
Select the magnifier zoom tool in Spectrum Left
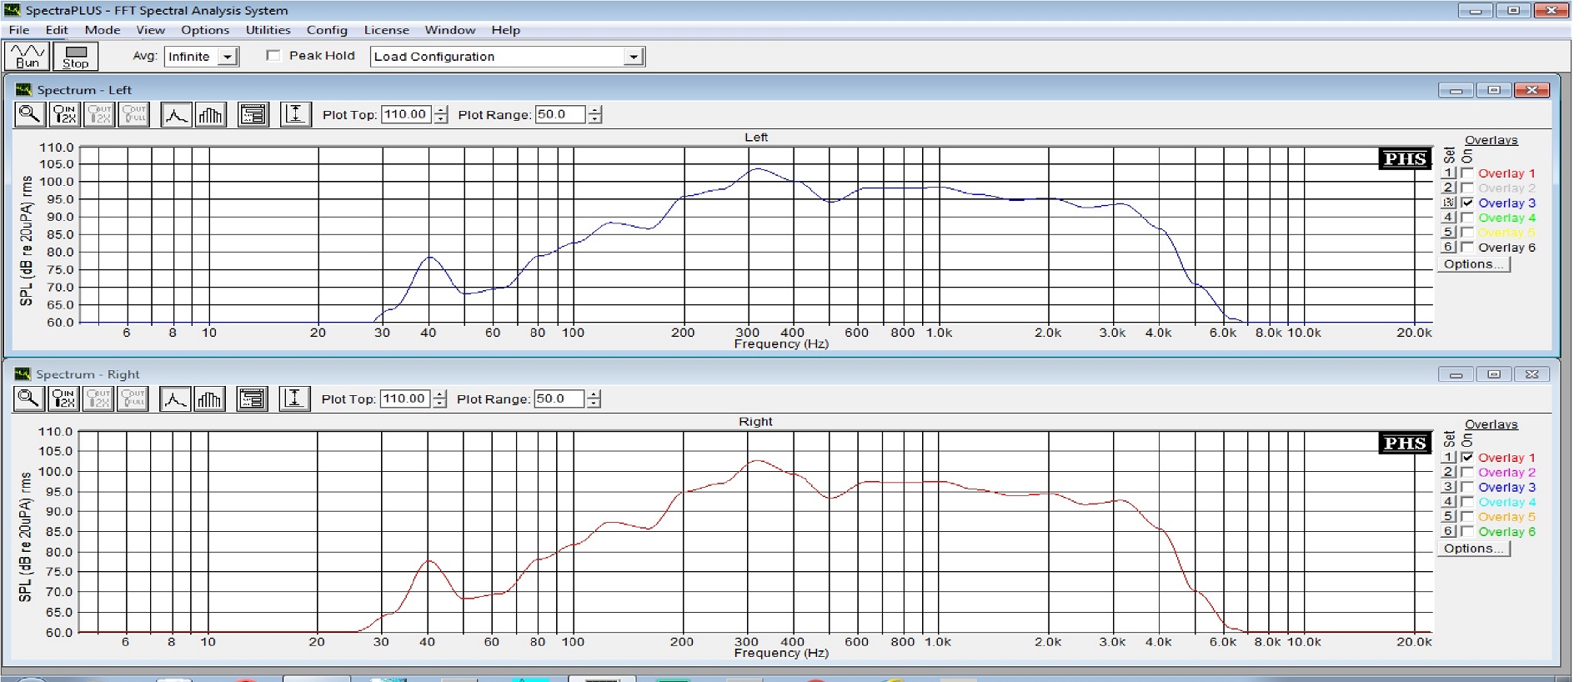[29, 114]
